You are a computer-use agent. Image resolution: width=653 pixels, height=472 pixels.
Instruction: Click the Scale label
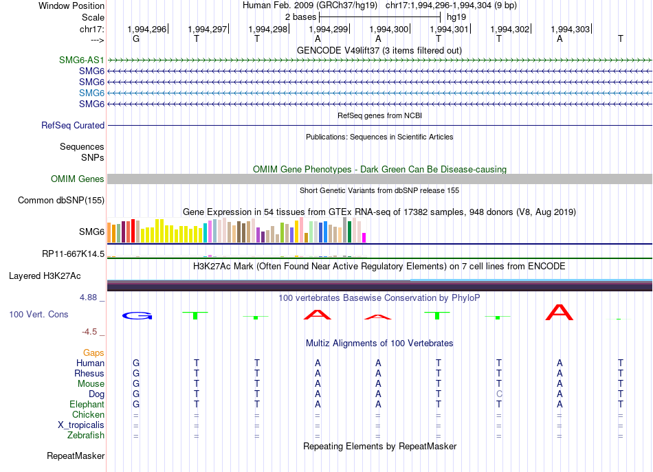(93, 17)
